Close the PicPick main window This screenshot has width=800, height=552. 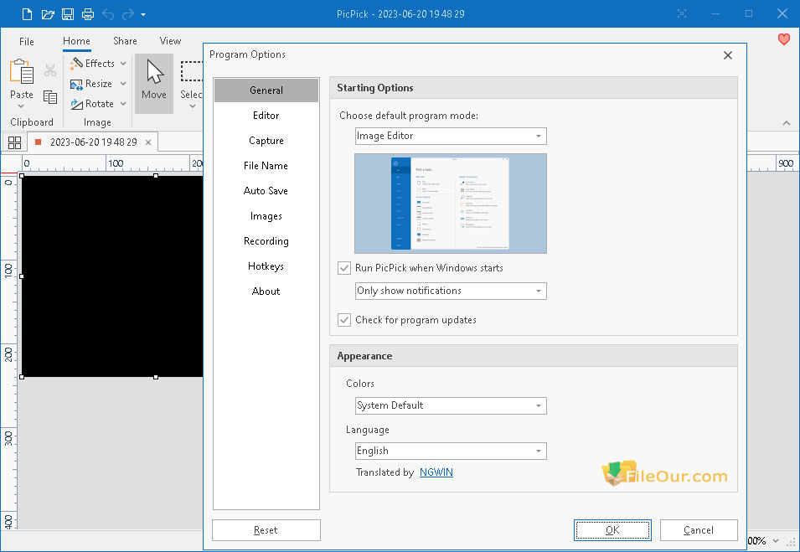782,13
